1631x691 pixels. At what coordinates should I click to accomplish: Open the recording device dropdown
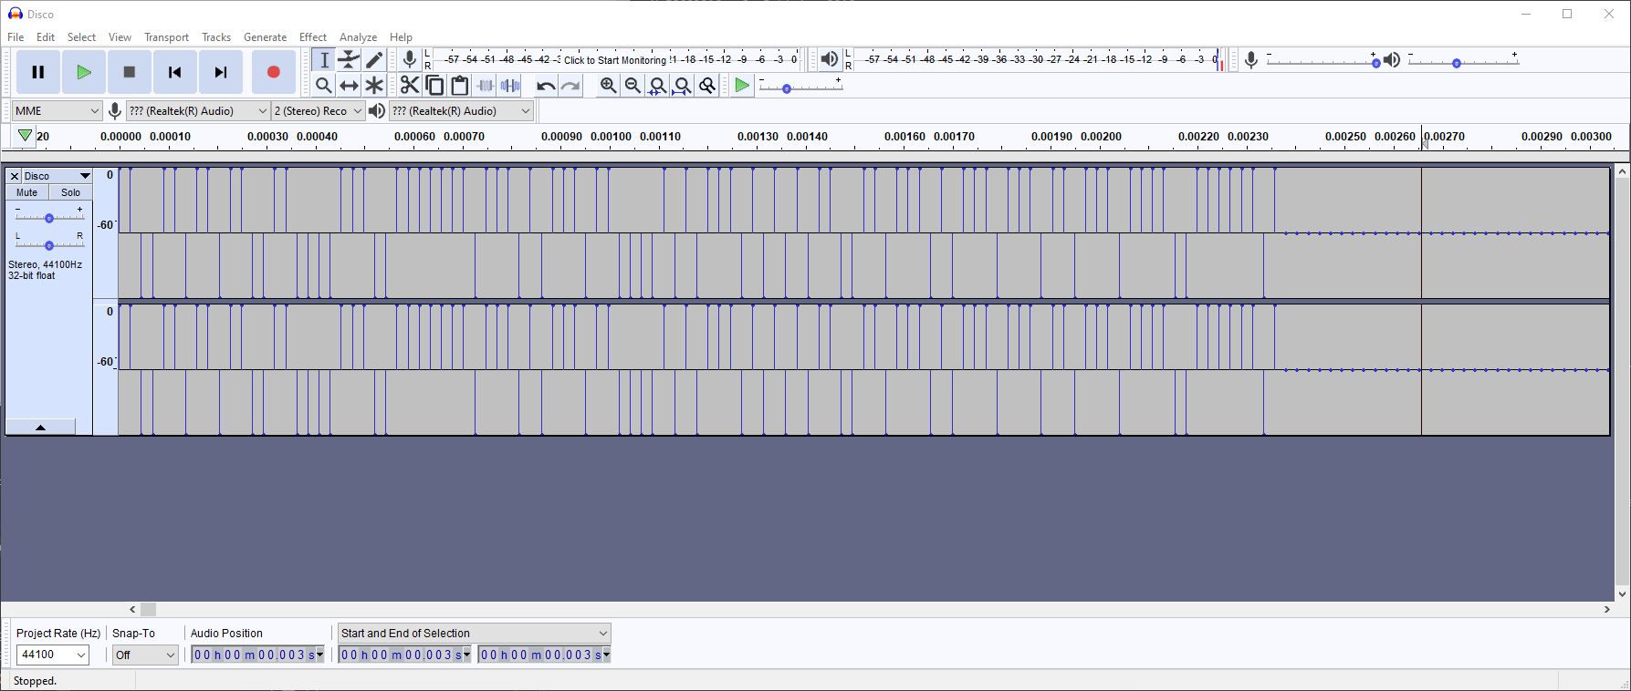tap(198, 111)
